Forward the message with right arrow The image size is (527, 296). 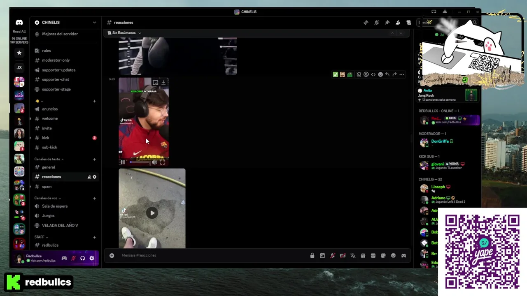394,74
